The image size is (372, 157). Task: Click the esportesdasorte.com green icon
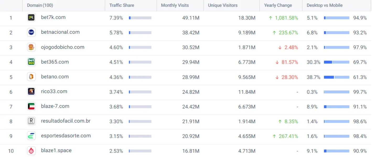click(31, 136)
